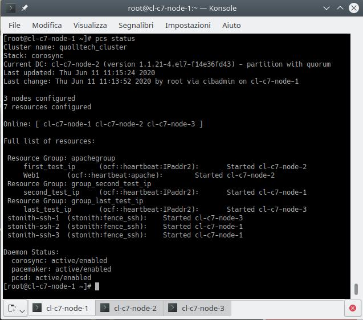Click the Konsole app icon in title bar
This screenshot has height=320, width=363.
click(x=10, y=9)
